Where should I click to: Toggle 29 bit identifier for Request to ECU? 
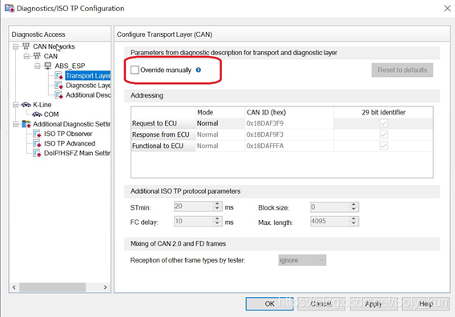pyautogui.click(x=384, y=123)
